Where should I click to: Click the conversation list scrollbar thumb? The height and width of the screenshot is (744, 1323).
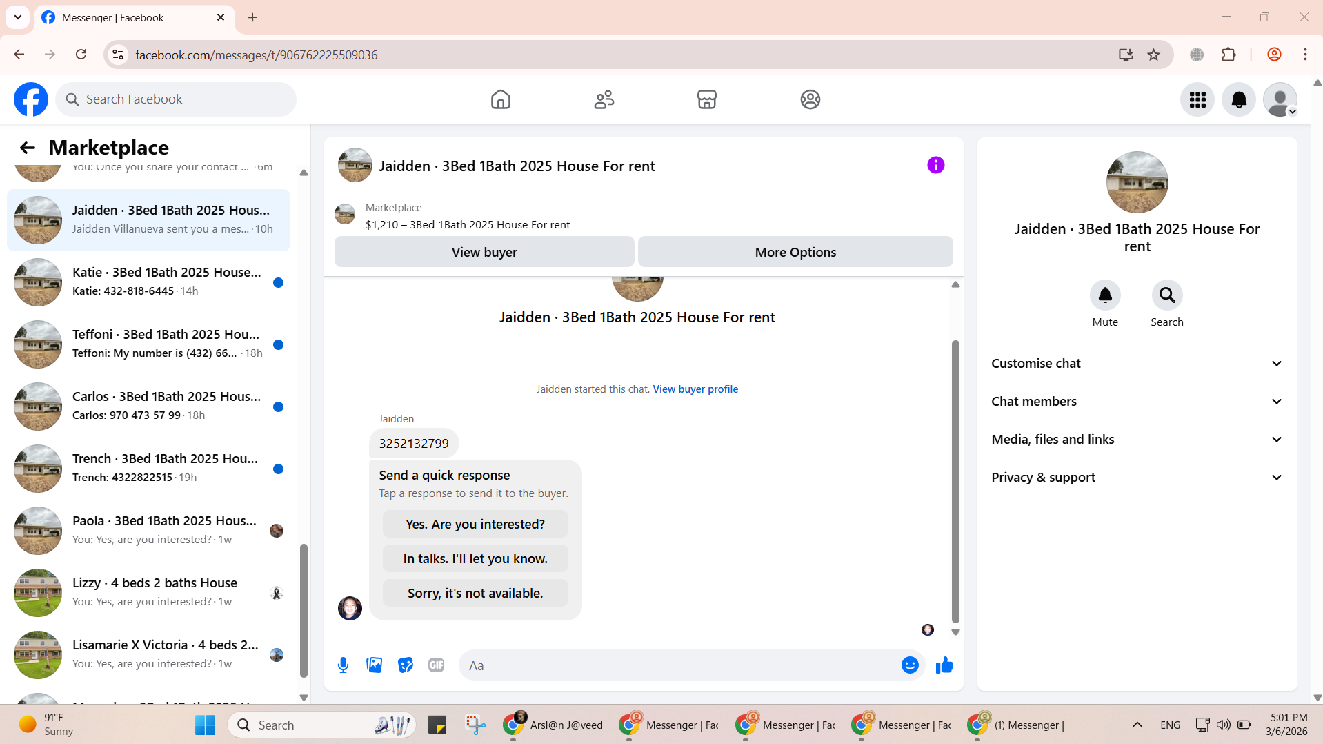(x=304, y=611)
